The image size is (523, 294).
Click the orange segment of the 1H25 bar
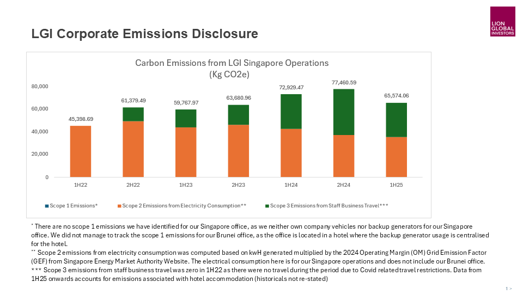[396, 157]
